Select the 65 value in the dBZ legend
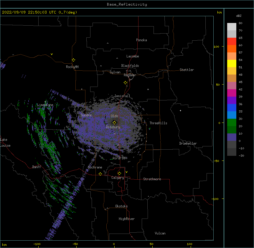This screenshot has height=248, width=254. tap(240, 38)
